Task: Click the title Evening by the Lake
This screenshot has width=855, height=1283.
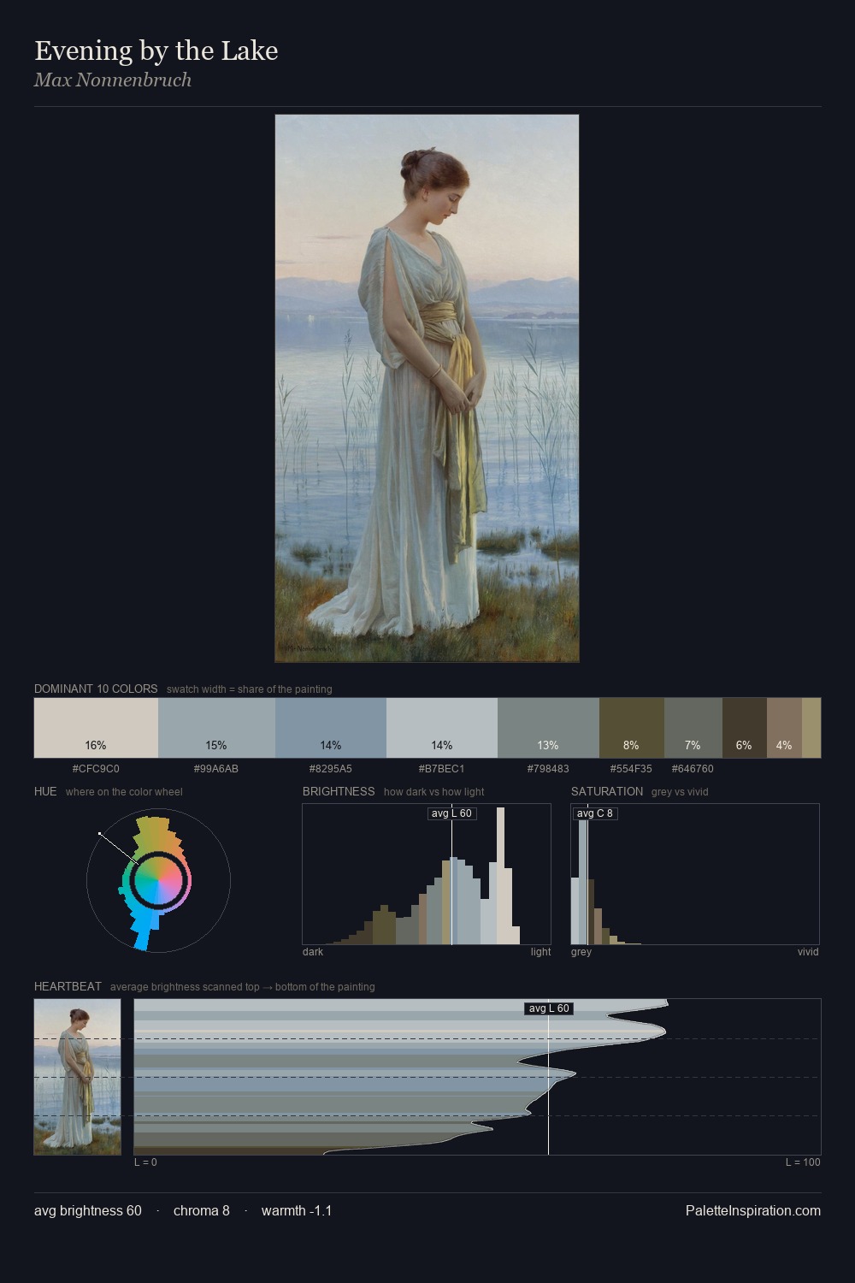Action: (156, 50)
